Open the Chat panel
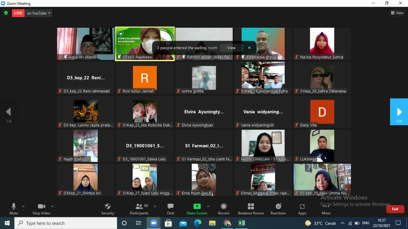The height and width of the screenshot is (229, 408). click(x=171, y=206)
